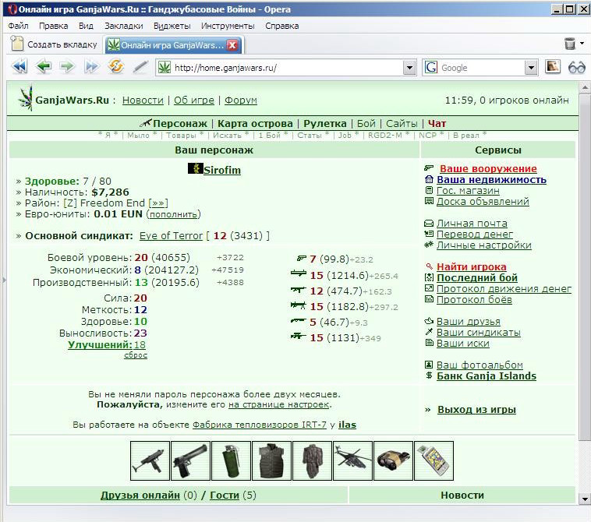
Task: Click the glasses icon in toolbar
Action: (577, 68)
